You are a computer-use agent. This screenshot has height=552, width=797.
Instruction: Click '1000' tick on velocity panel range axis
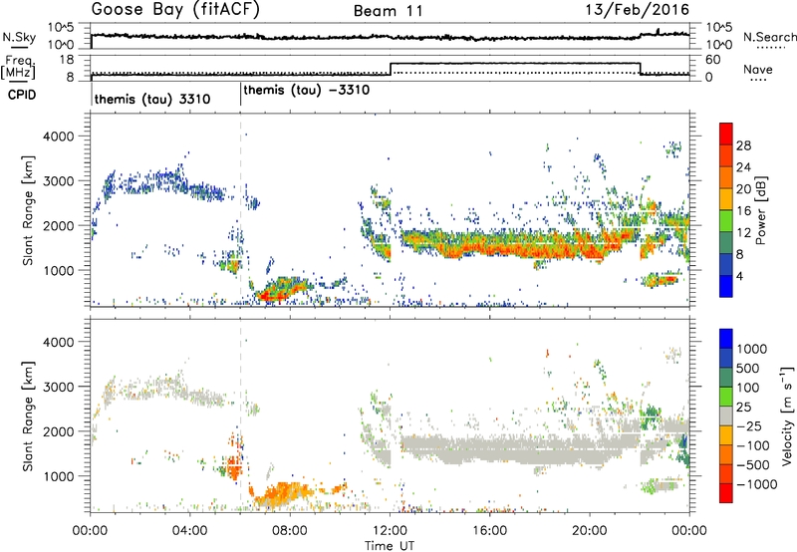pos(58,476)
